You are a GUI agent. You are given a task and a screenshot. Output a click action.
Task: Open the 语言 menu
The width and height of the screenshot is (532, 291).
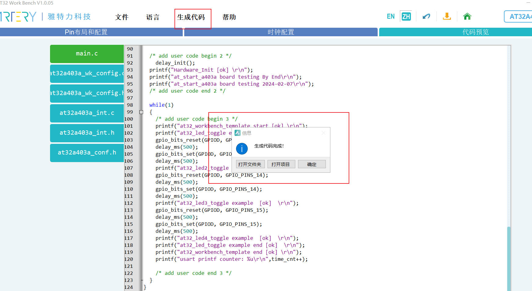(153, 17)
